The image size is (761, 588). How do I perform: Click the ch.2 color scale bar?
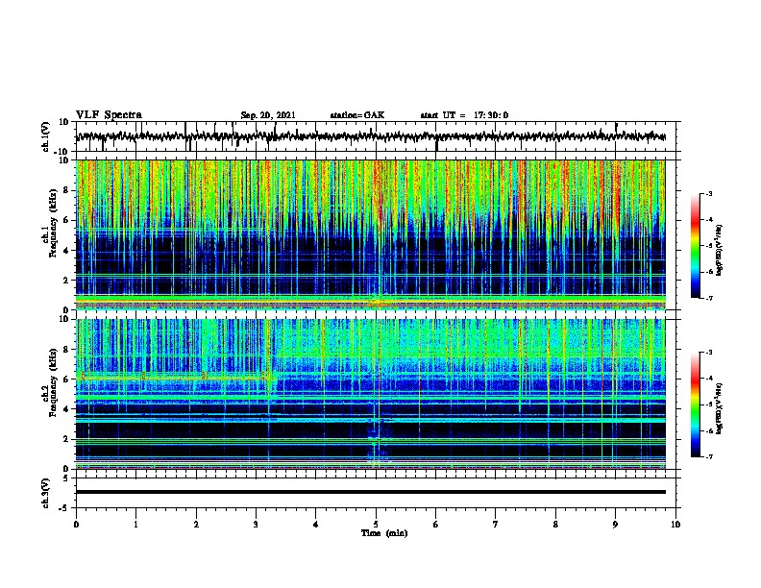coord(696,404)
